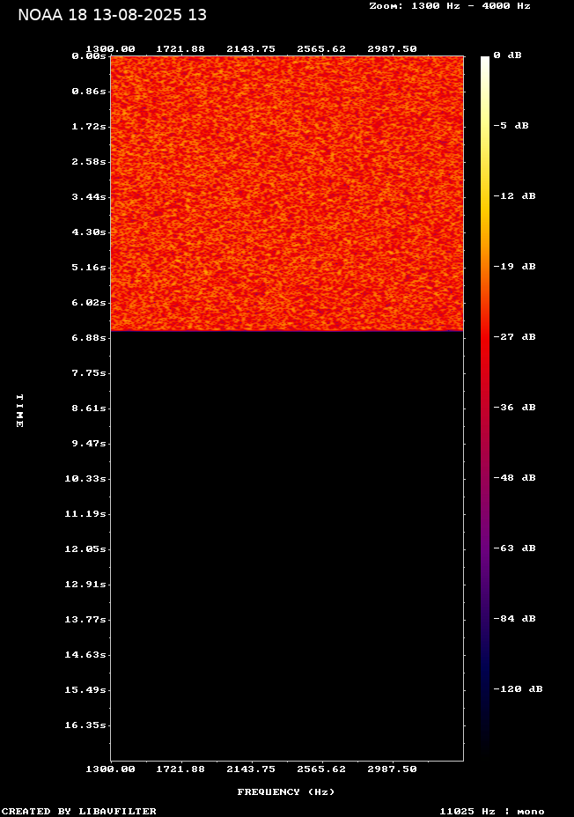Click the 14.63s time label
The height and width of the screenshot is (817, 574).
85,655
